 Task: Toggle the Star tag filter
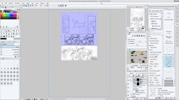tap(151, 78)
